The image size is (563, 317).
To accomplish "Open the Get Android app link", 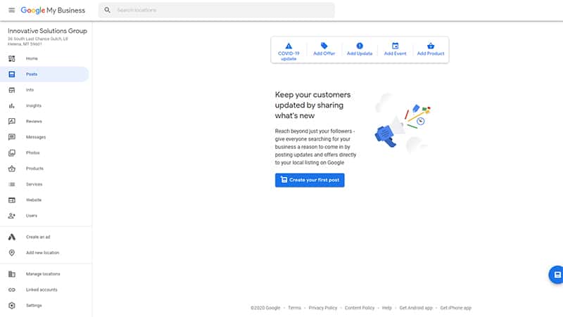I will click(416, 308).
